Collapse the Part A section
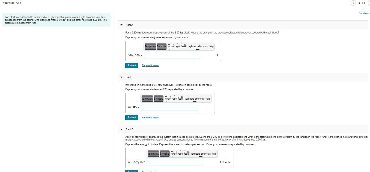 tap(121, 25)
